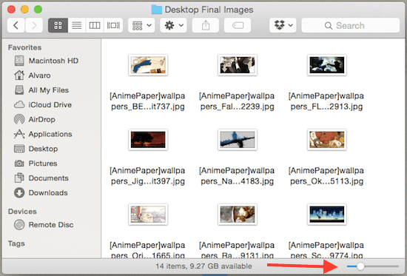Screen dimensions: 407x276
Task: Open the Dropbox toolbar menu
Action: (x=283, y=25)
